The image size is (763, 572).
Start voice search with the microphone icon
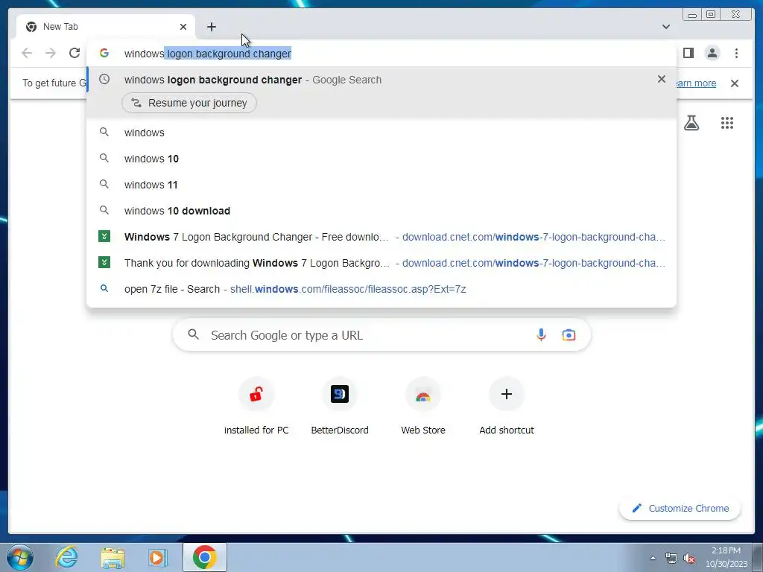[x=541, y=335]
